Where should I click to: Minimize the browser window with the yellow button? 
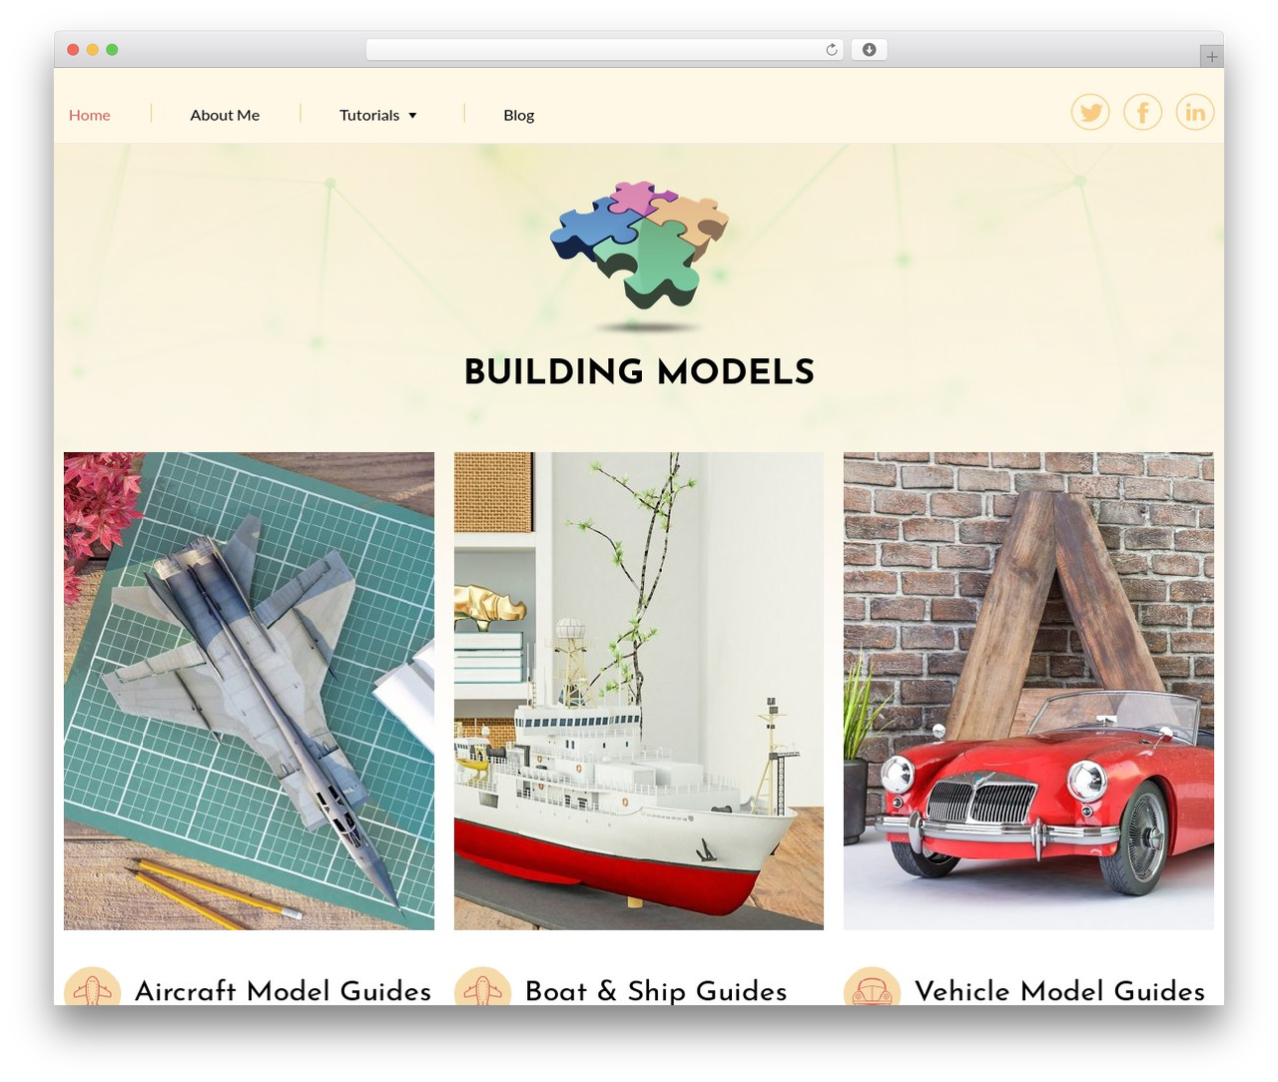coord(92,50)
